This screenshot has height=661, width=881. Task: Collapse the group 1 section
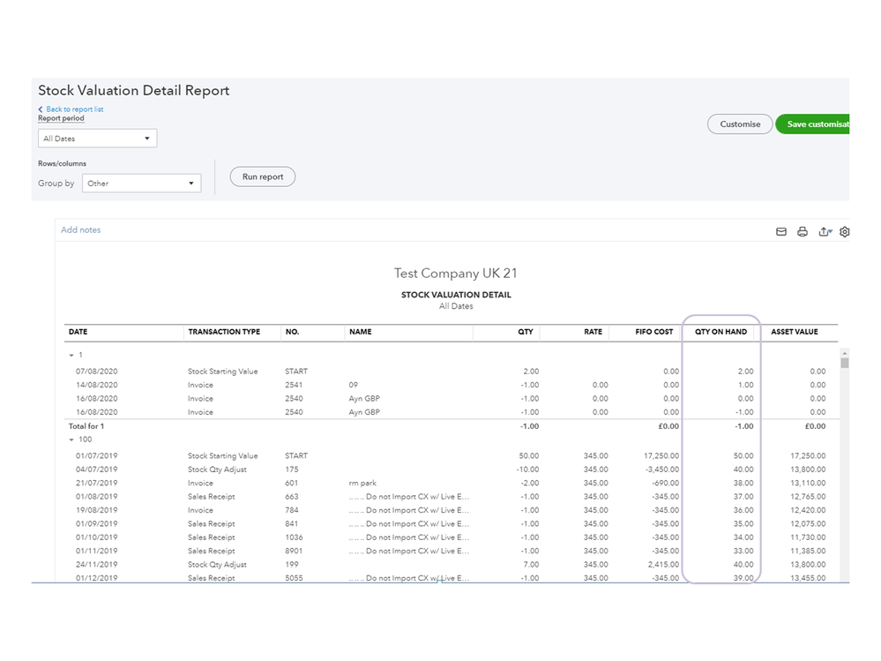[x=71, y=355]
